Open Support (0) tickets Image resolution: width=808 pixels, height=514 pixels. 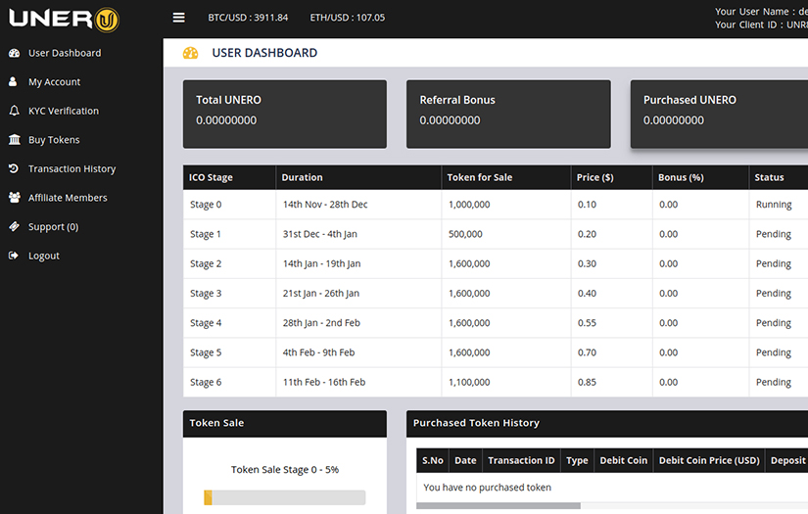pyautogui.click(x=54, y=226)
